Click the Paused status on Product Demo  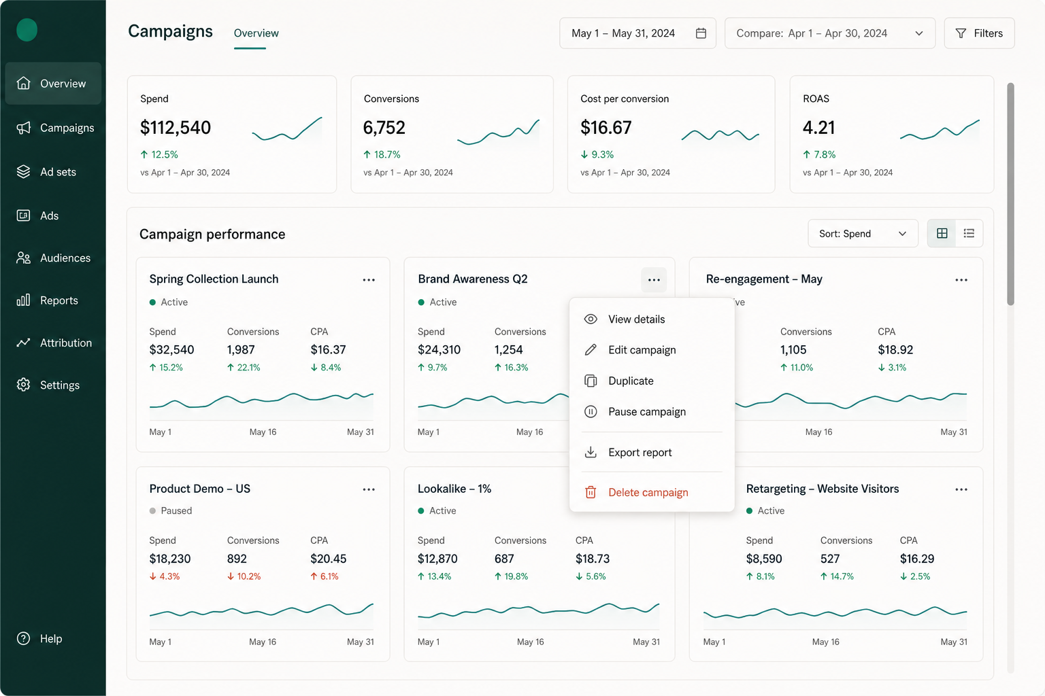tap(171, 511)
